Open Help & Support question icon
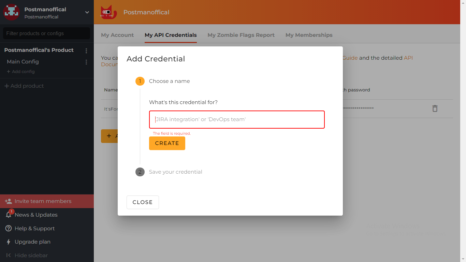Viewport: 466px width, 262px height. [9, 229]
